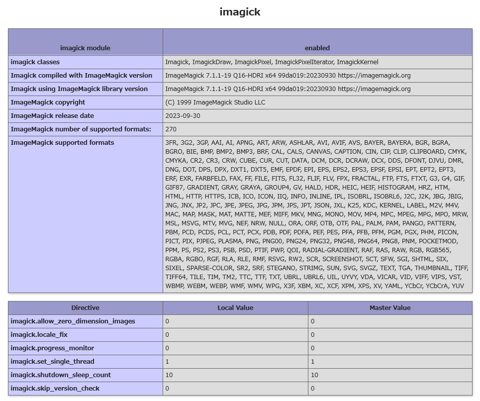Select the imagick.skip_version_check directive
This screenshot has height=401, width=480.
(55, 389)
